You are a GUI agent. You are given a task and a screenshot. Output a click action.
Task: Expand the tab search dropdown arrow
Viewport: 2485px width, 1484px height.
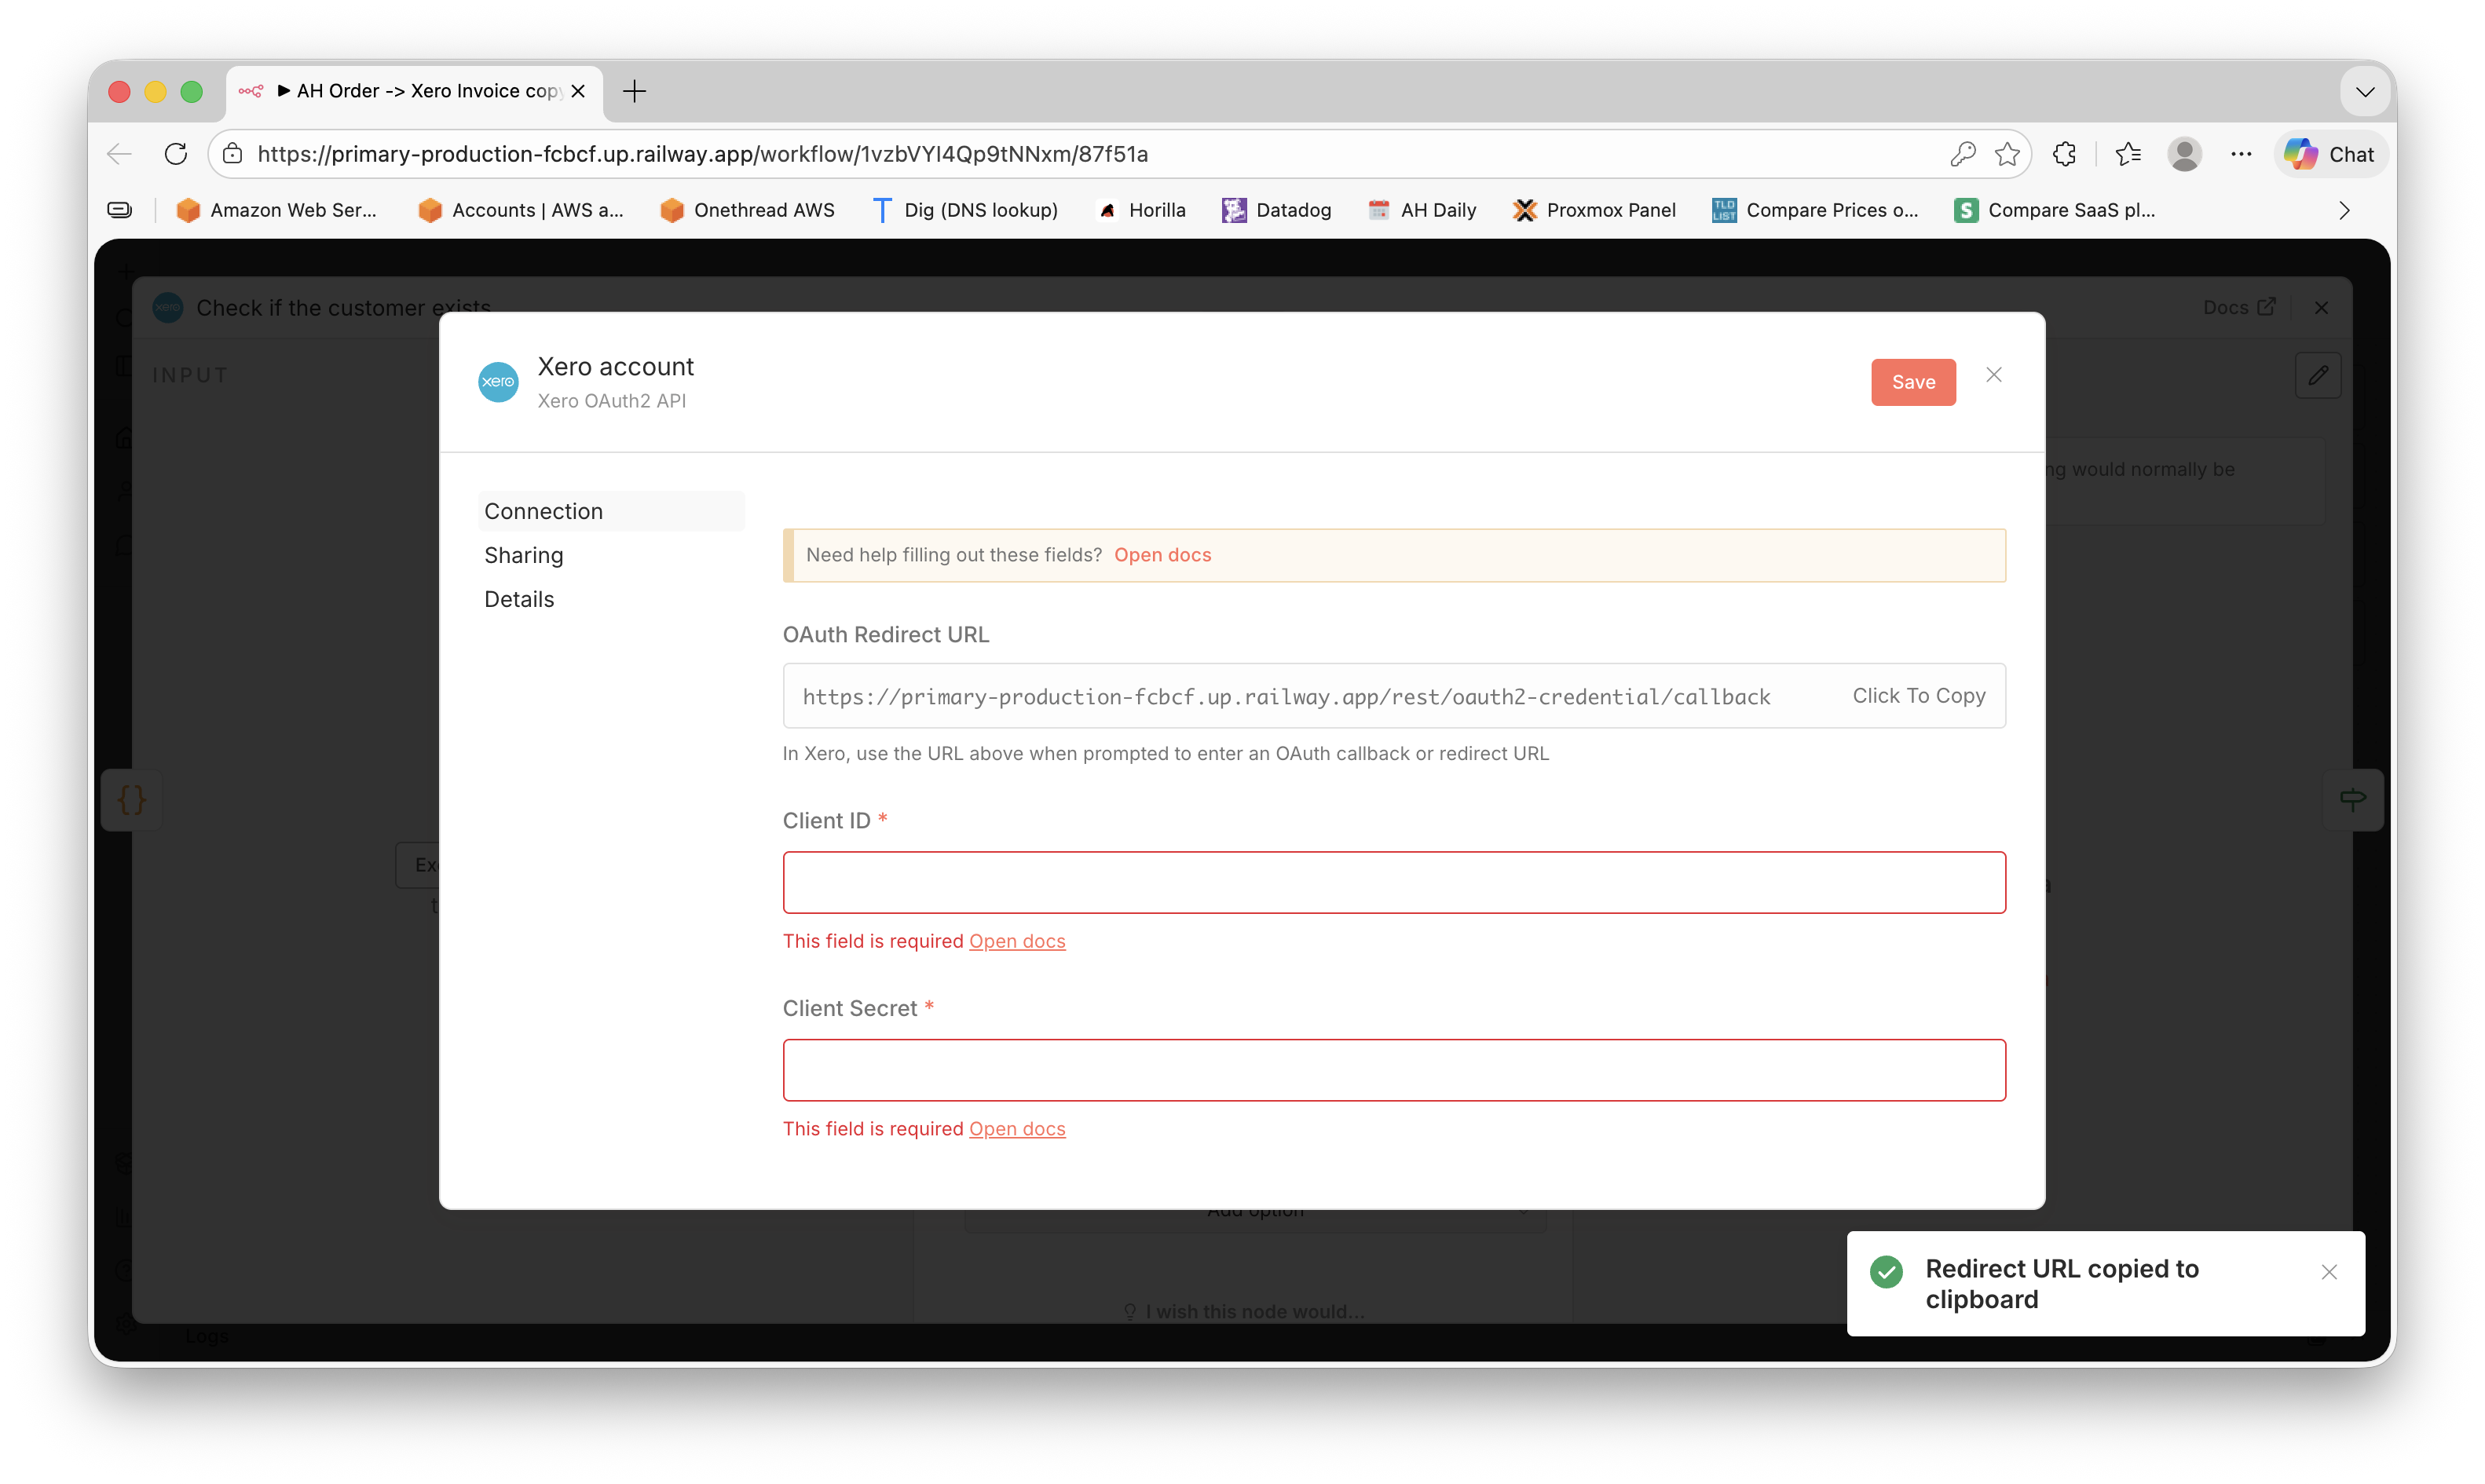click(x=2364, y=92)
